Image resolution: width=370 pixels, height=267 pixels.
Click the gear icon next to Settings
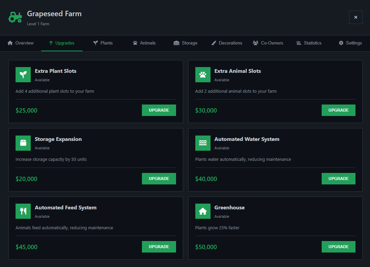(340, 43)
